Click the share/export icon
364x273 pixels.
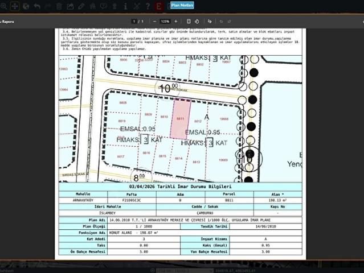click(70, 6)
